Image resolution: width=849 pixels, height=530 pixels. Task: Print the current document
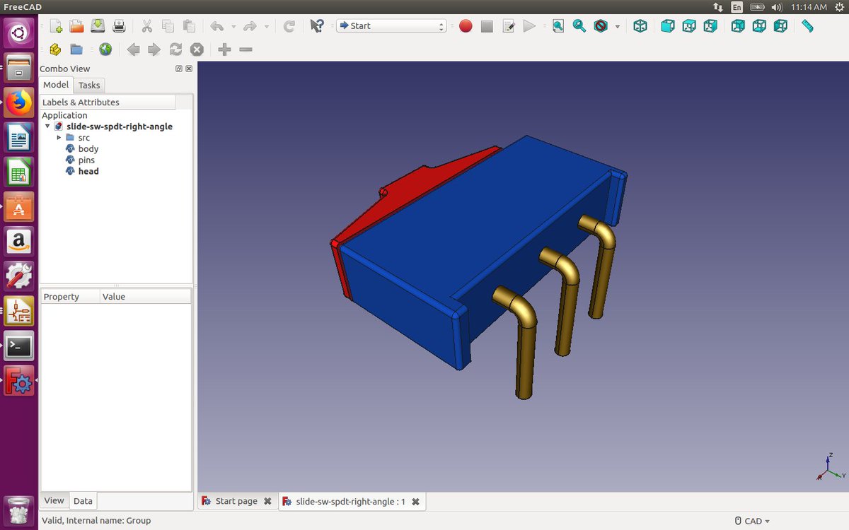119,26
